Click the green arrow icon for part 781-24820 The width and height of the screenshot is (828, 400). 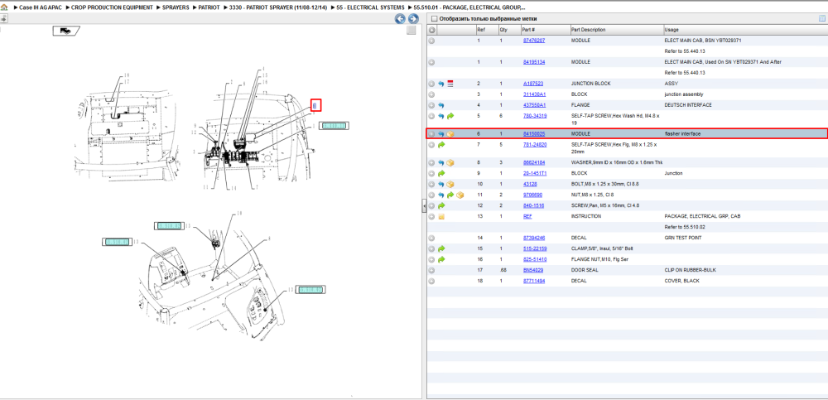(441, 145)
